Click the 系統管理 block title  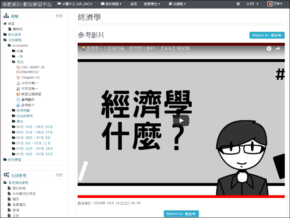point(19,175)
